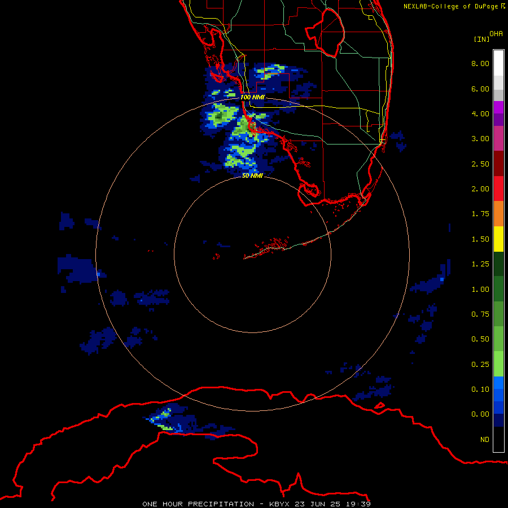This screenshot has height=508, width=508.
Task: Select the 0.75 legend value
Action: pyautogui.click(x=480, y=314)
